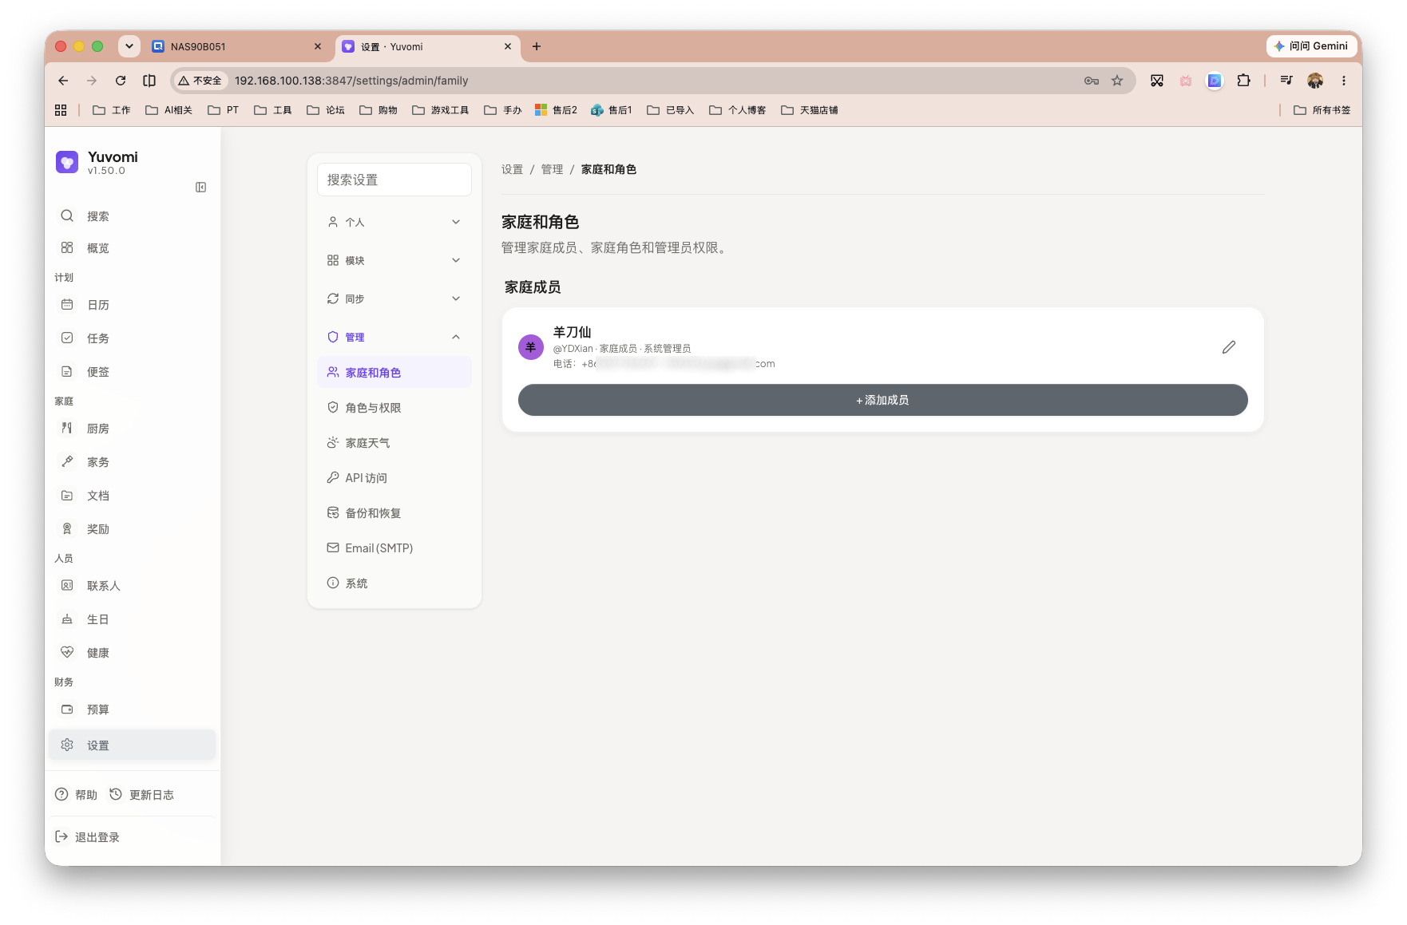Switch to the NAS90B051 browser tab
Image resolution: width=1407 pixels, height=925 pixels.
tap(236, 46)
